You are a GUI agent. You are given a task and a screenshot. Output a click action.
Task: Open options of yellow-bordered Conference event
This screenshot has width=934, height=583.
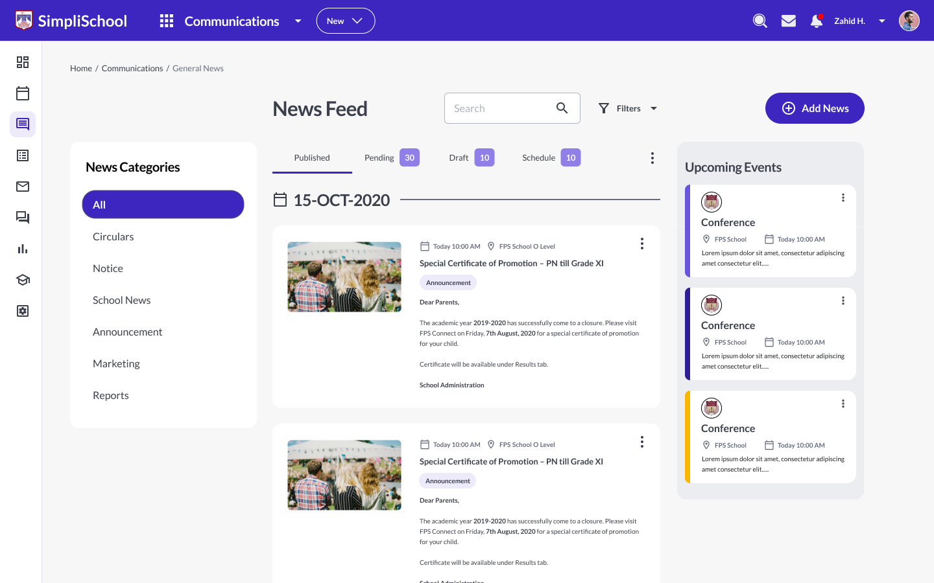(843, 404)
